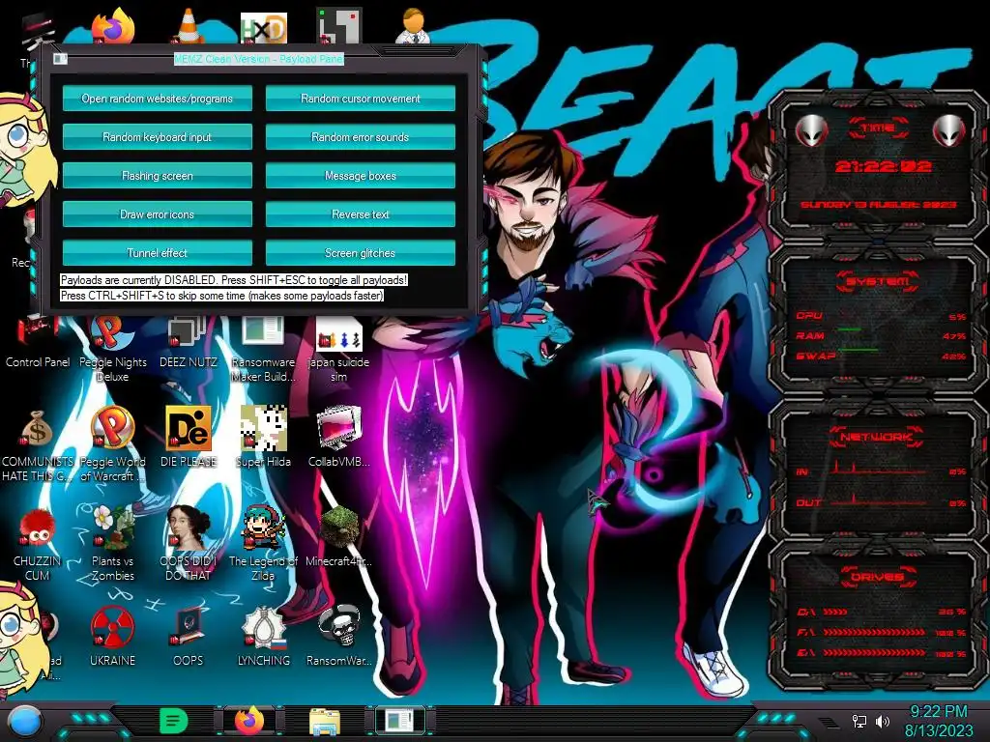Select Ransomware Maker Builder desktop icon

(x=263, y=348)
